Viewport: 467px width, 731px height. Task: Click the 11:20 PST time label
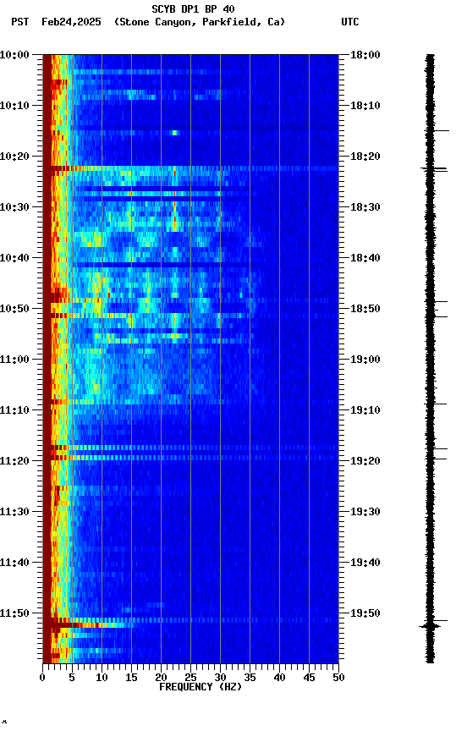click(x=14, y=461)
